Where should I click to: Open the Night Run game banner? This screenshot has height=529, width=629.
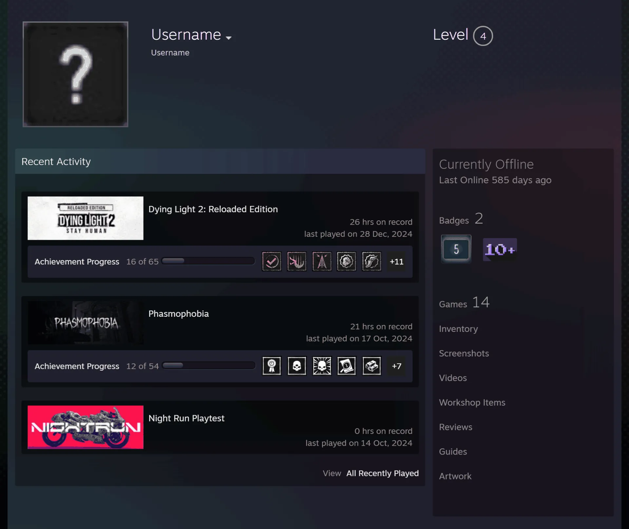coord(86,427)
